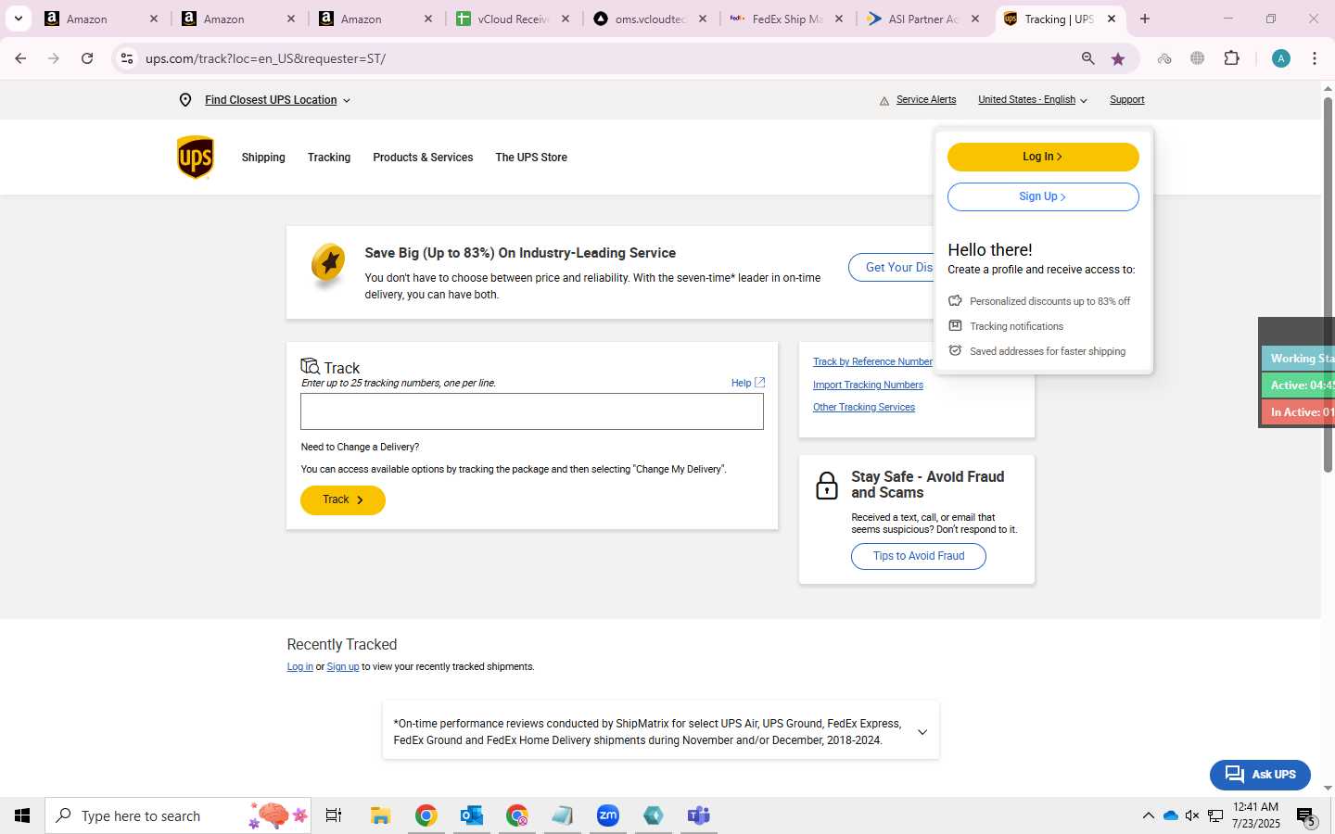Open Other Tracking Services link
The image size is (1335, 834).
click(x=864, y=408)
